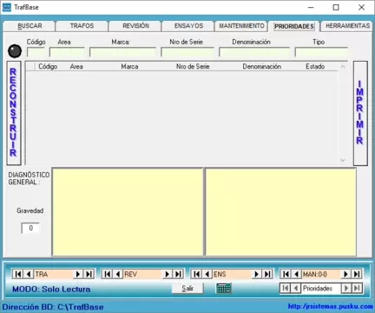Sort by Marca column header
This screenshot has width=375, height=313.
129,67
